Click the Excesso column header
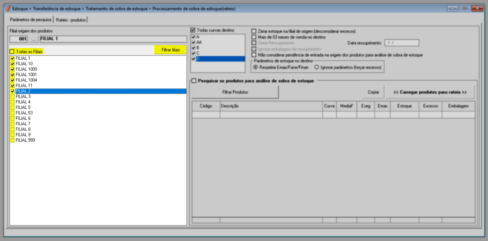 pyautogui.click(x=430, y=106)
